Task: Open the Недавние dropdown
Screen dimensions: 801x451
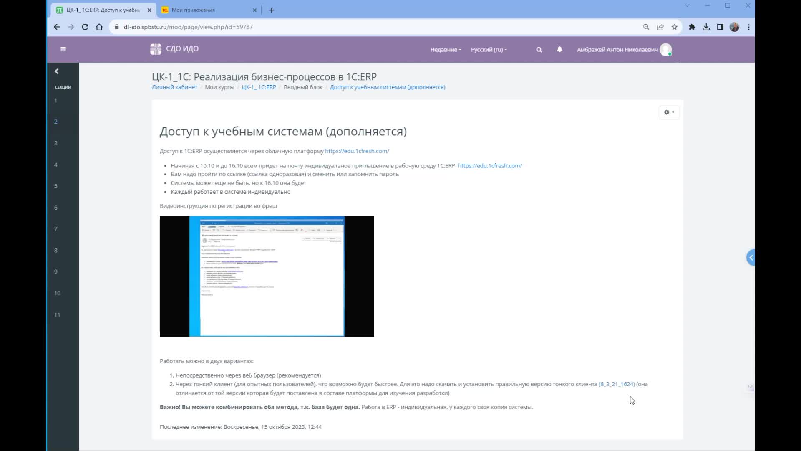Action: tap(446, 50)
